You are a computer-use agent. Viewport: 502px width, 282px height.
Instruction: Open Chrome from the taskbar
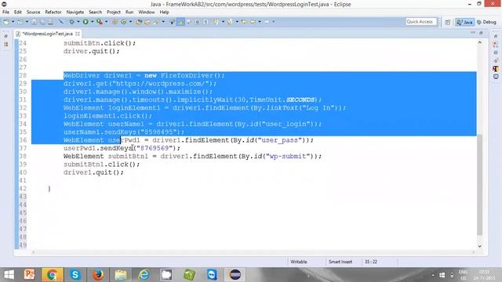click(x=53, y=275)
